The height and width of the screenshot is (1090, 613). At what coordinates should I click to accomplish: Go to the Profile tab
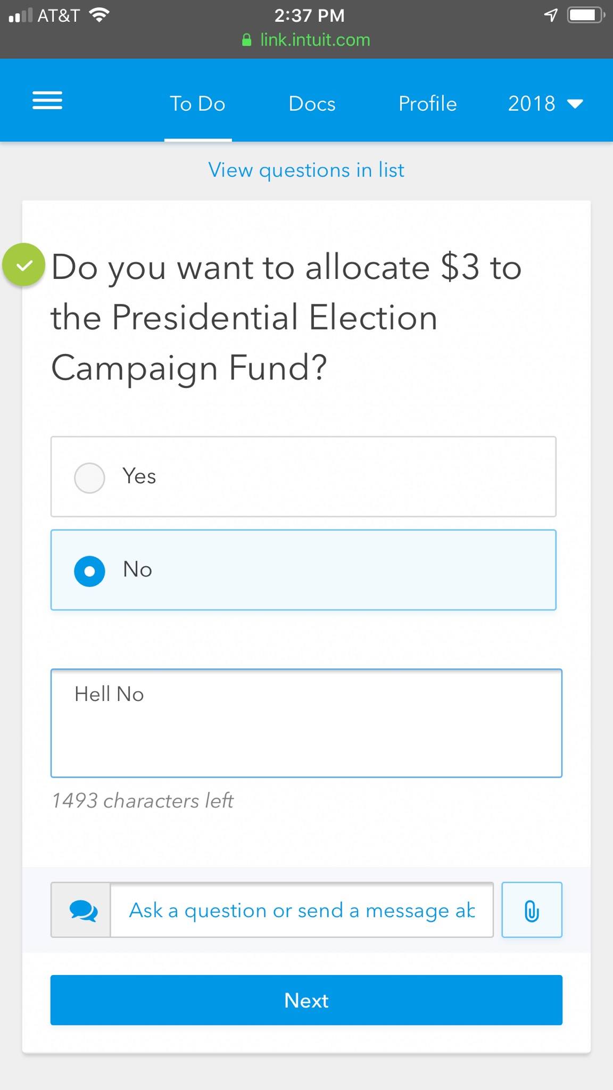pos(427,103)
